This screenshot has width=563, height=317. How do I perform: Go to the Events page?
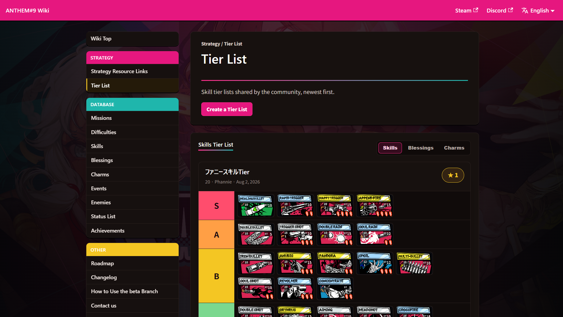132,189
